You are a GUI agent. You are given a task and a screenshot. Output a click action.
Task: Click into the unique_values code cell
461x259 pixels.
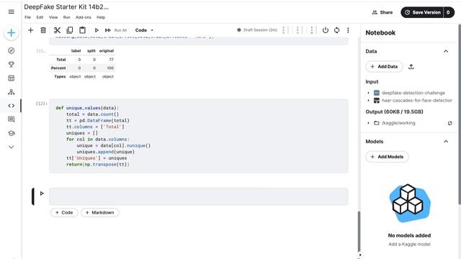click(199, 136)
